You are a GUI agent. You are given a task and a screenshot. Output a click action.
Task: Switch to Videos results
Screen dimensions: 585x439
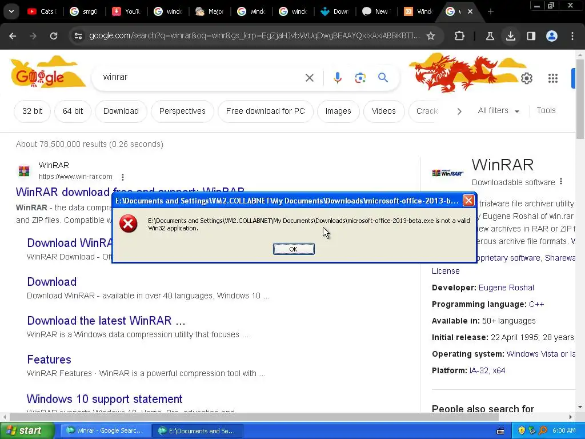(x=383, y=111)
